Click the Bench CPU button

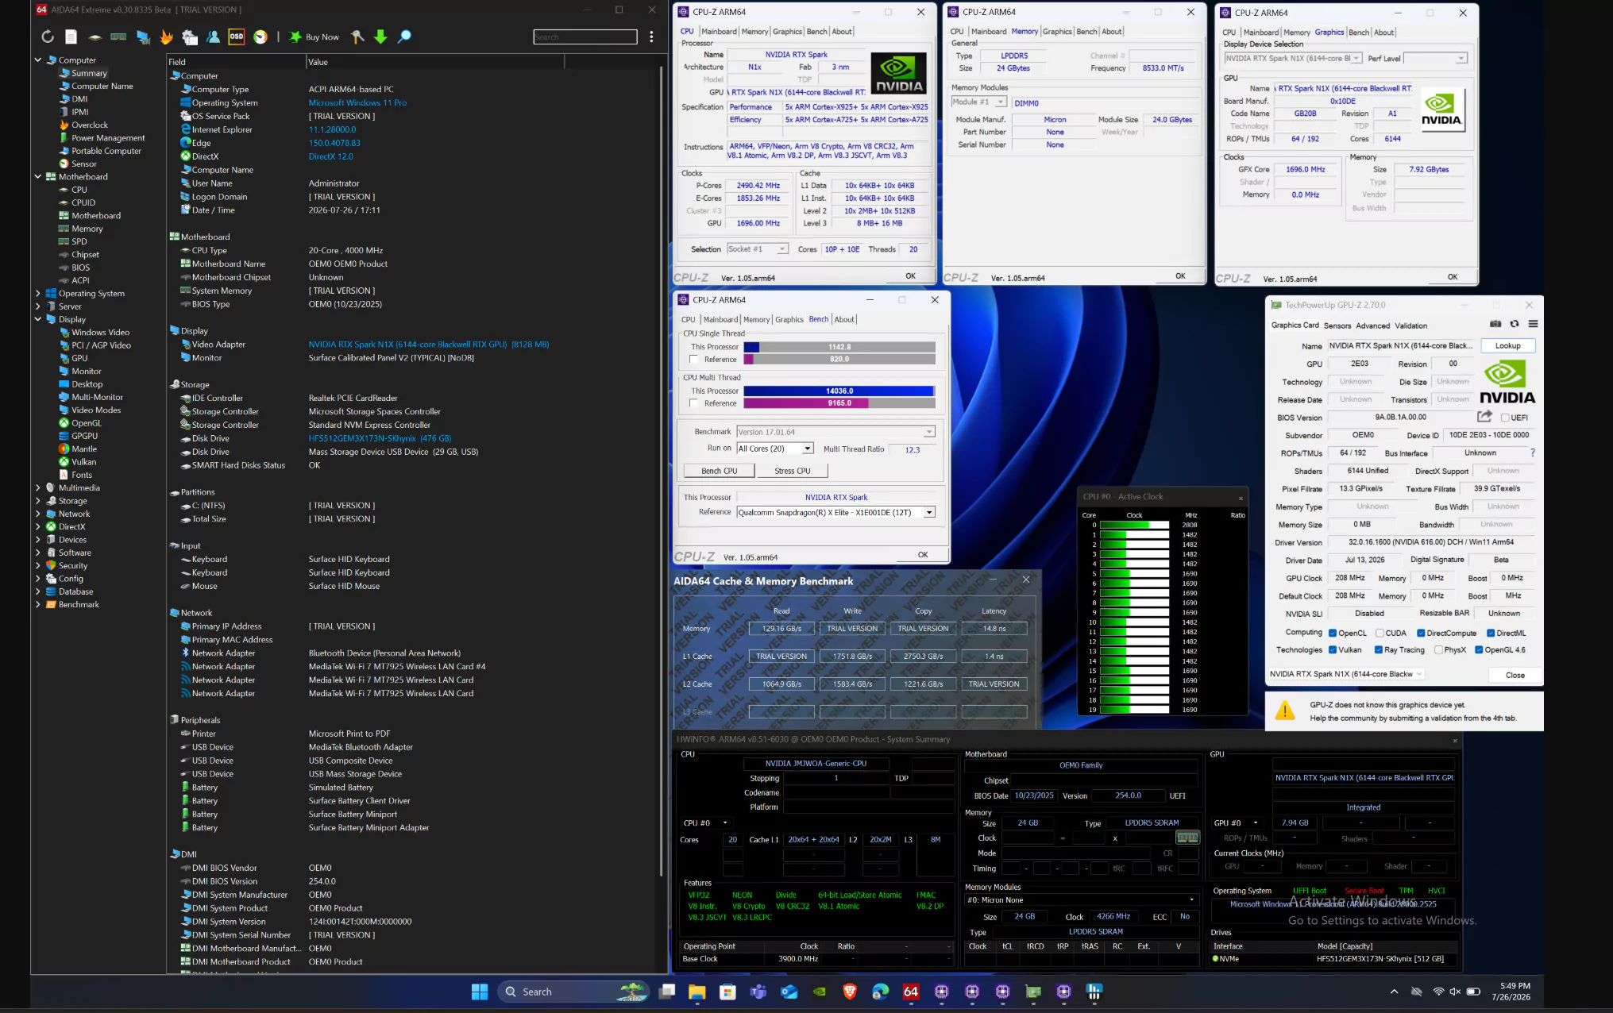click(x=719, y=471)
